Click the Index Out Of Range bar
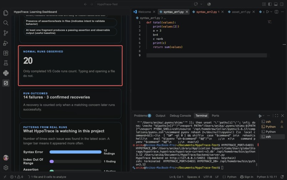 point(75,162)
